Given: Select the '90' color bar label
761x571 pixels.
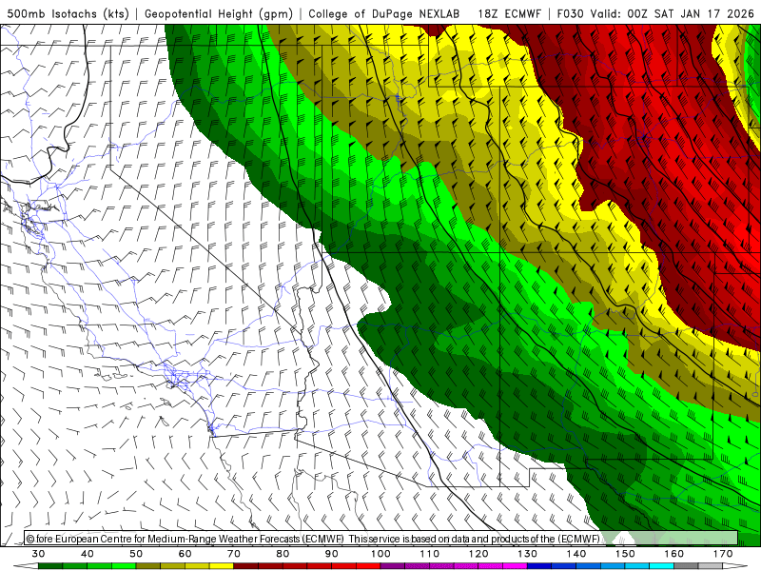Looking at the screenshot, I should [x=331, y=554].
